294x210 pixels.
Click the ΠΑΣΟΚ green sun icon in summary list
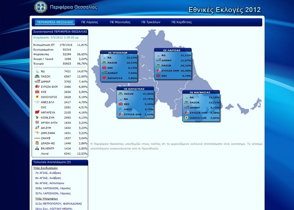(37, 76)
